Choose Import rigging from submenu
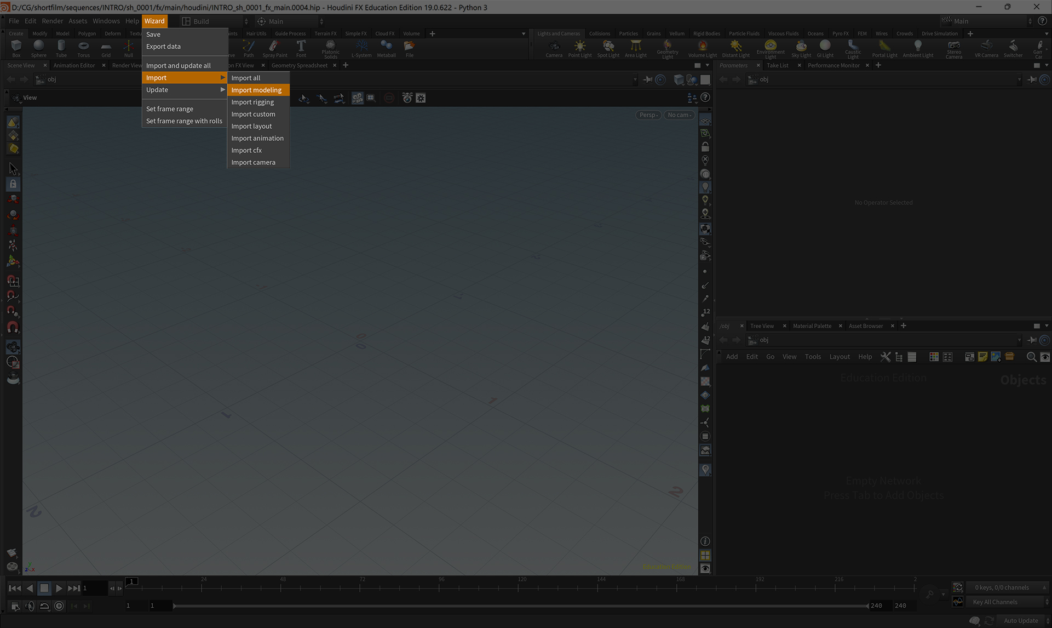 (x=258, y=102)
